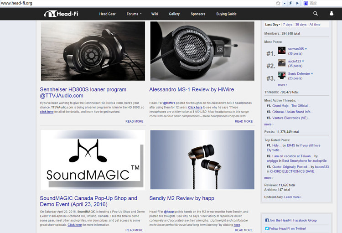This screenshot has height=233, width=342.
Task: Open bacon333 user profile link
Action: point(322,167)
